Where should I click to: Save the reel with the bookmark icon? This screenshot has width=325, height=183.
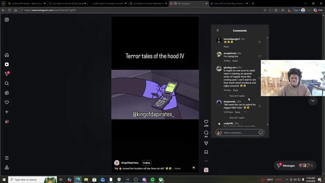pyautogui.click(x=206, y=152)
